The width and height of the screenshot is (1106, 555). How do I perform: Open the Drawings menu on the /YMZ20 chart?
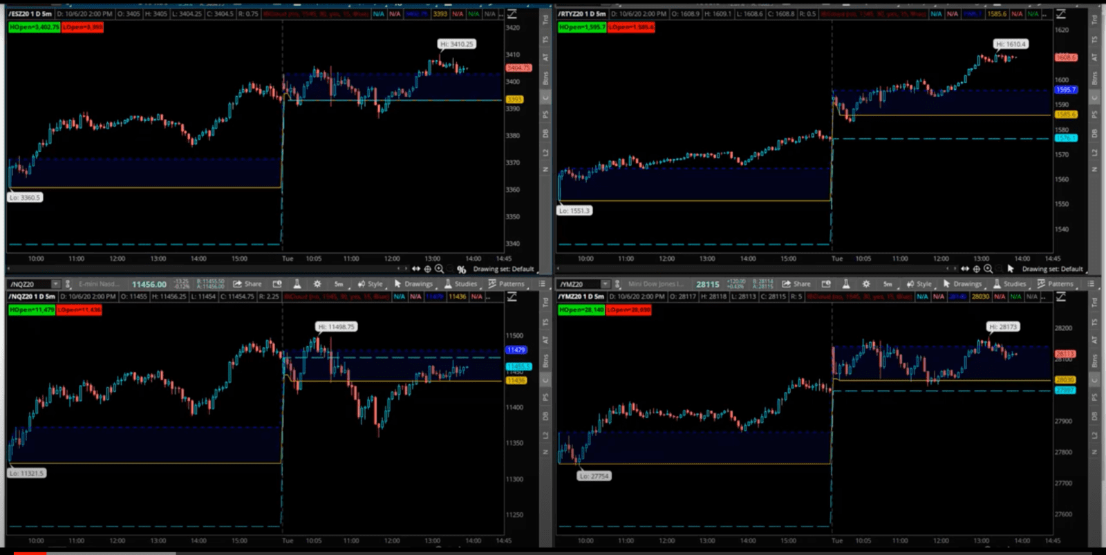click(962, 284)
